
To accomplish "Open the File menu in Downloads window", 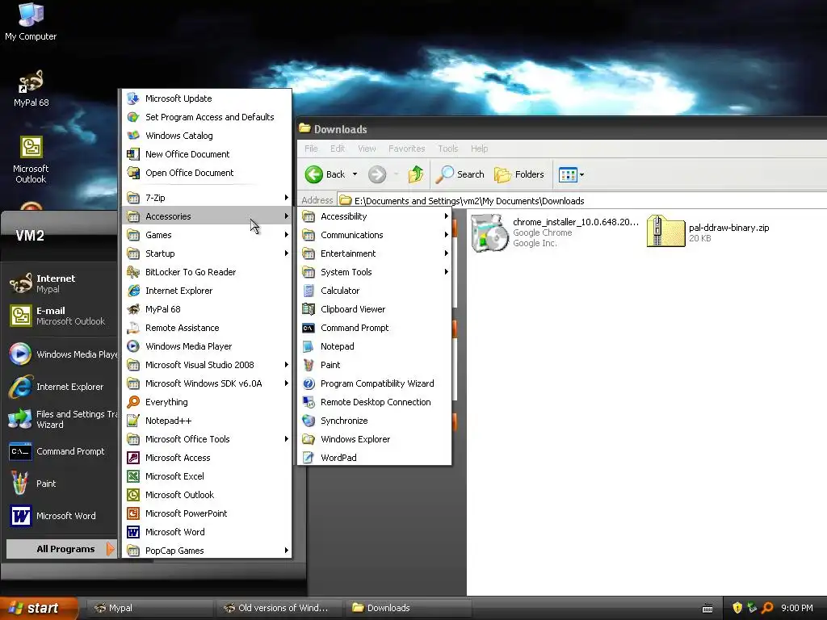I will (311, 149).
